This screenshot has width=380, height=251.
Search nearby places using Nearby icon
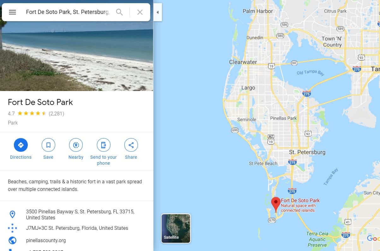[76, 145]
